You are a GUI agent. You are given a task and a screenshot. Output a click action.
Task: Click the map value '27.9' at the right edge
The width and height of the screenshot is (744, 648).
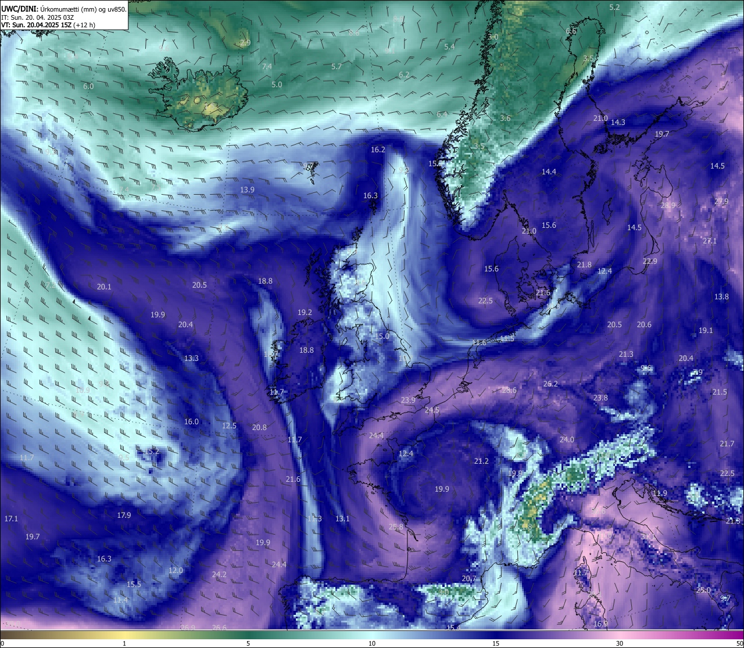click(x=721, y=201)
